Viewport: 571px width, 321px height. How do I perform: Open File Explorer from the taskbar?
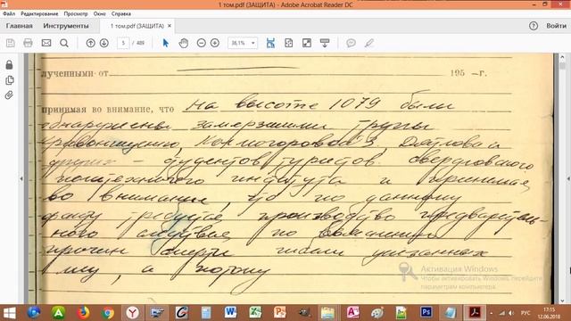point(327,313)
